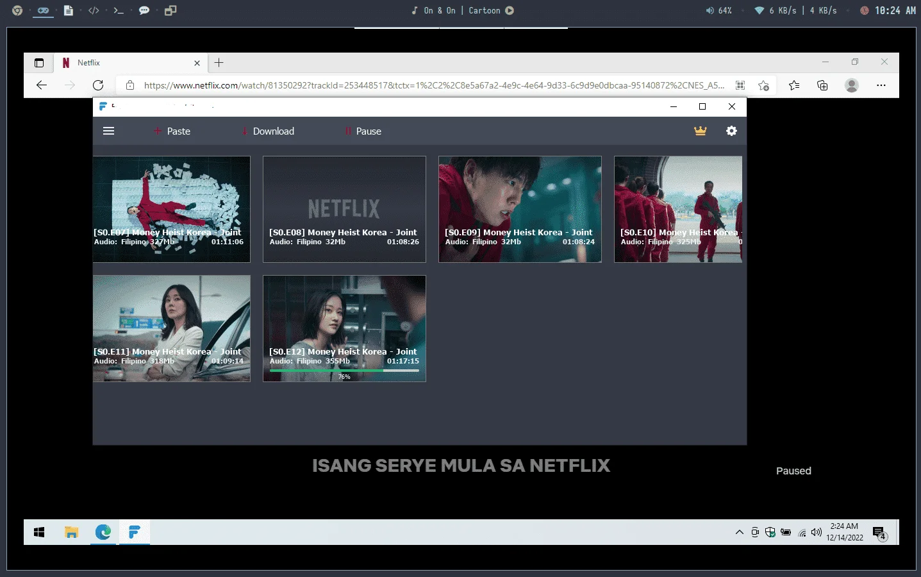The height and width of the screenshot is (577, 921).
Task: Open downloader settings gear
Action: [x=731, y=131]
